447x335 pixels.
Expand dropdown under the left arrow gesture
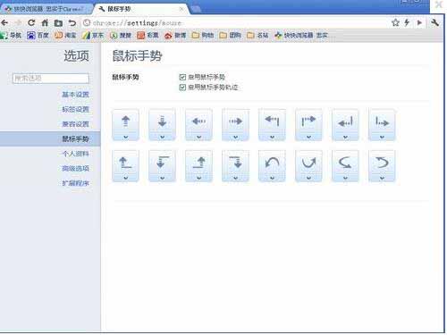198,137
